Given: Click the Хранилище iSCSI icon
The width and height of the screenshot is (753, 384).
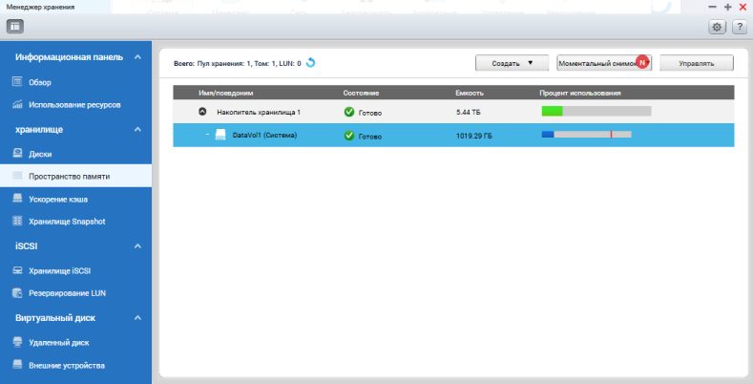Looking at the screenshot, I should click(x=17, y=270).
